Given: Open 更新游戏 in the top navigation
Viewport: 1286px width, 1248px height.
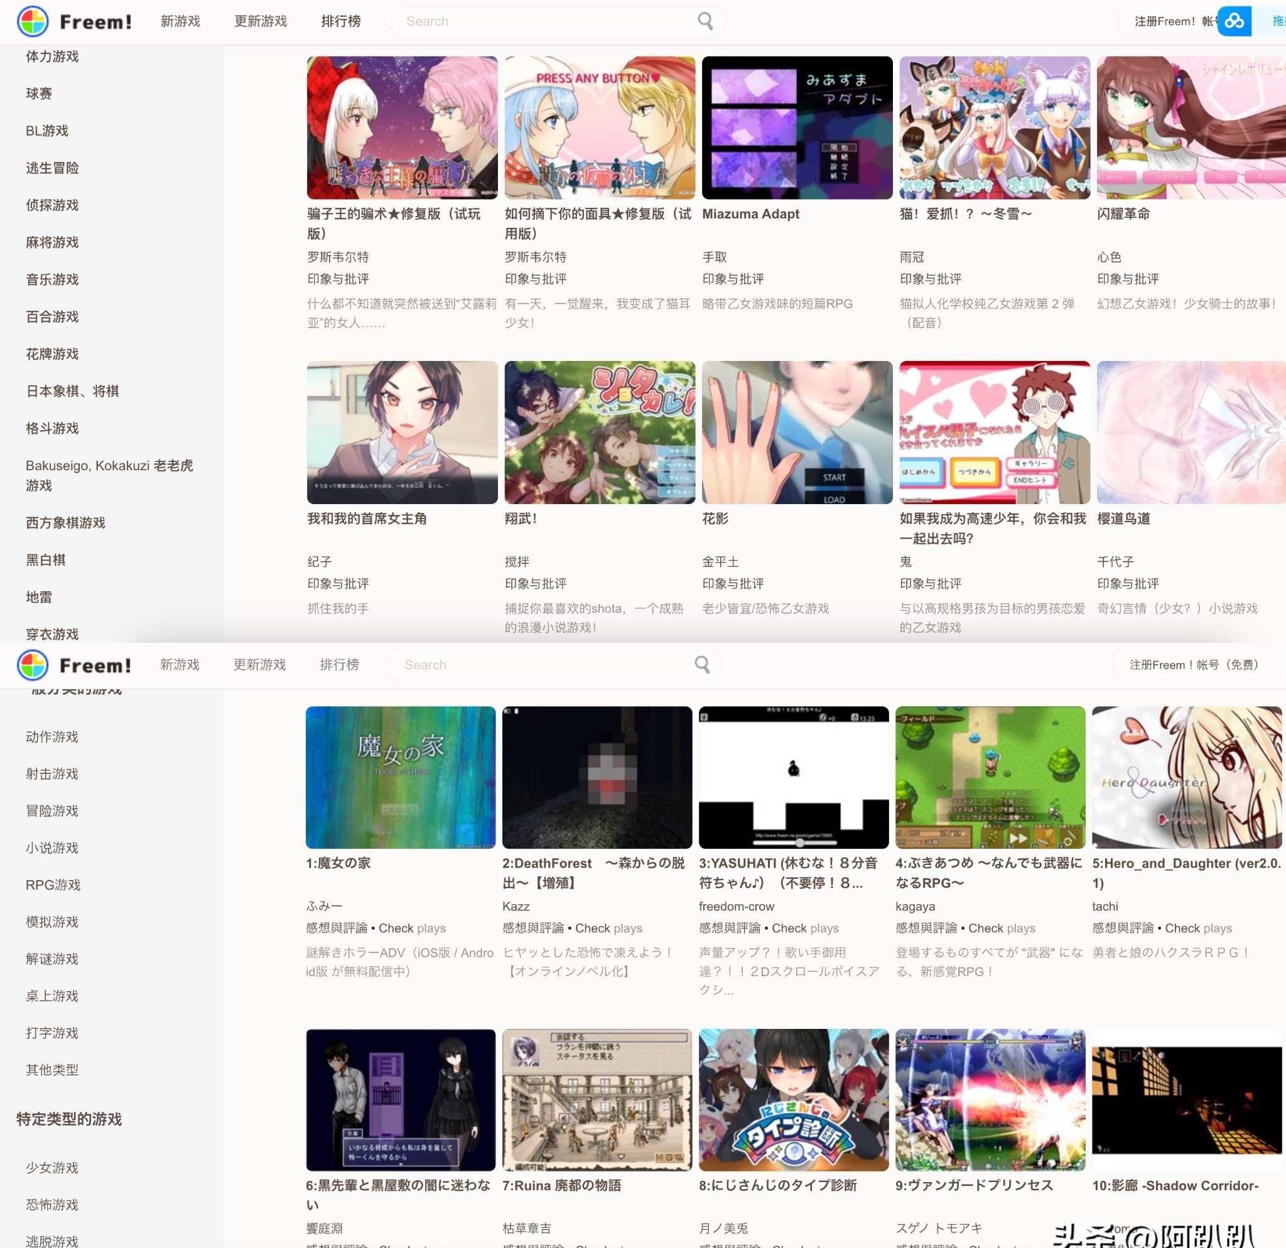Looking at the screenshot, I should click(261, 21).
